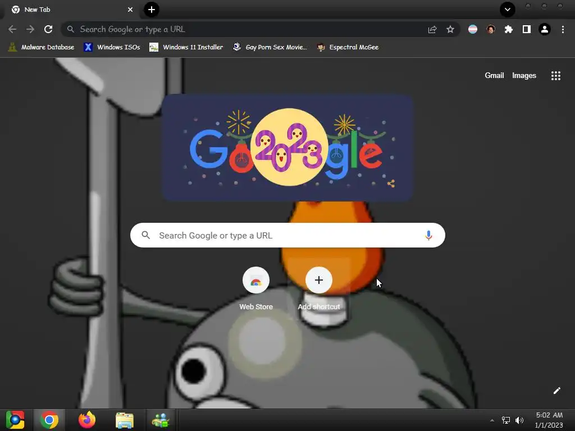Open the search tabs dropdown arrow
575x431 pixels.
(508, 10)
